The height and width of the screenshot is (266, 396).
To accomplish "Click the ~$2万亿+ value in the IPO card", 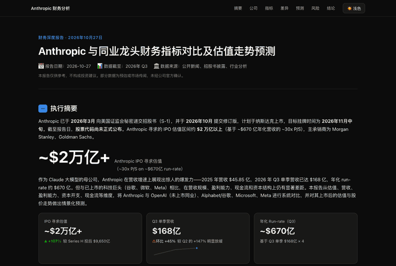I will pyautogui.click(x=63, y=231).
